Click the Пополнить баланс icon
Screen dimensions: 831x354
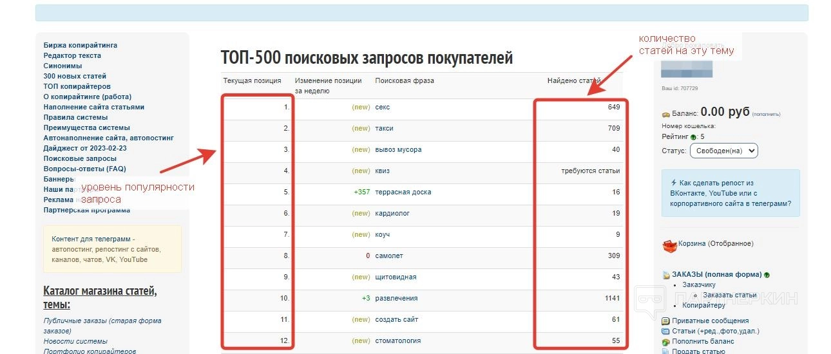[665, 342]
